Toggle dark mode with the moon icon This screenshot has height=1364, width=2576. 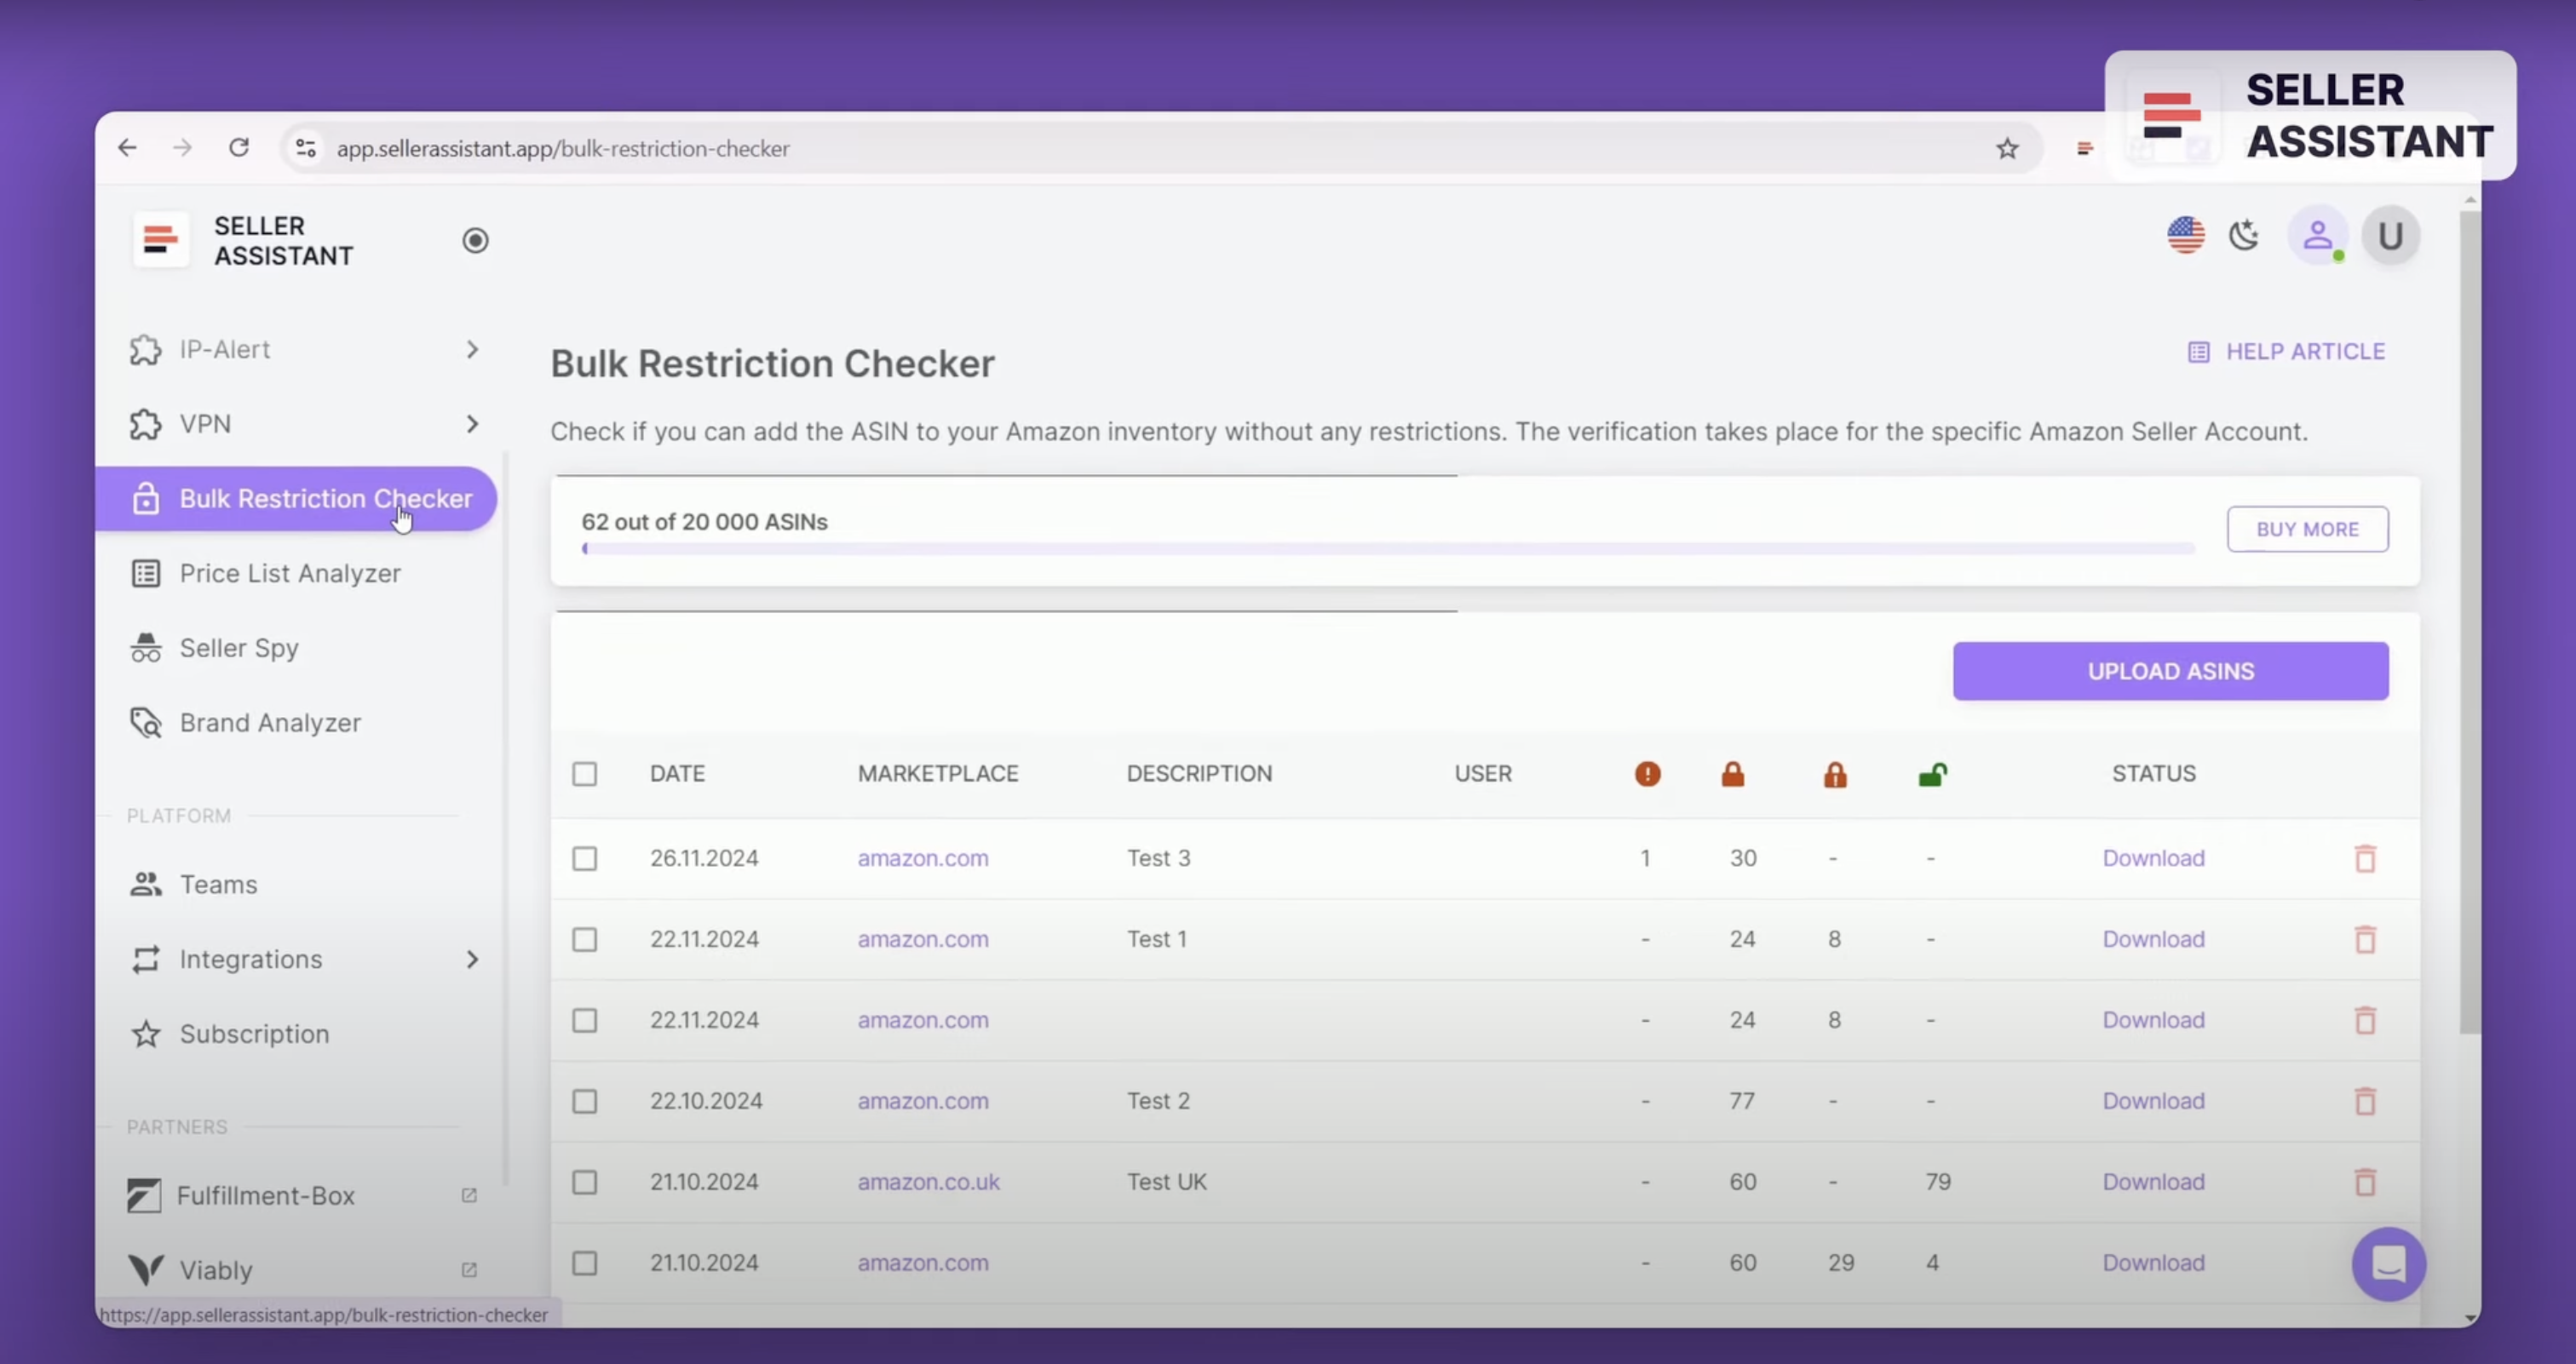2244,235
